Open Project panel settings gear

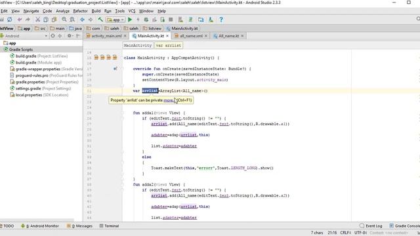click(70, 35)
